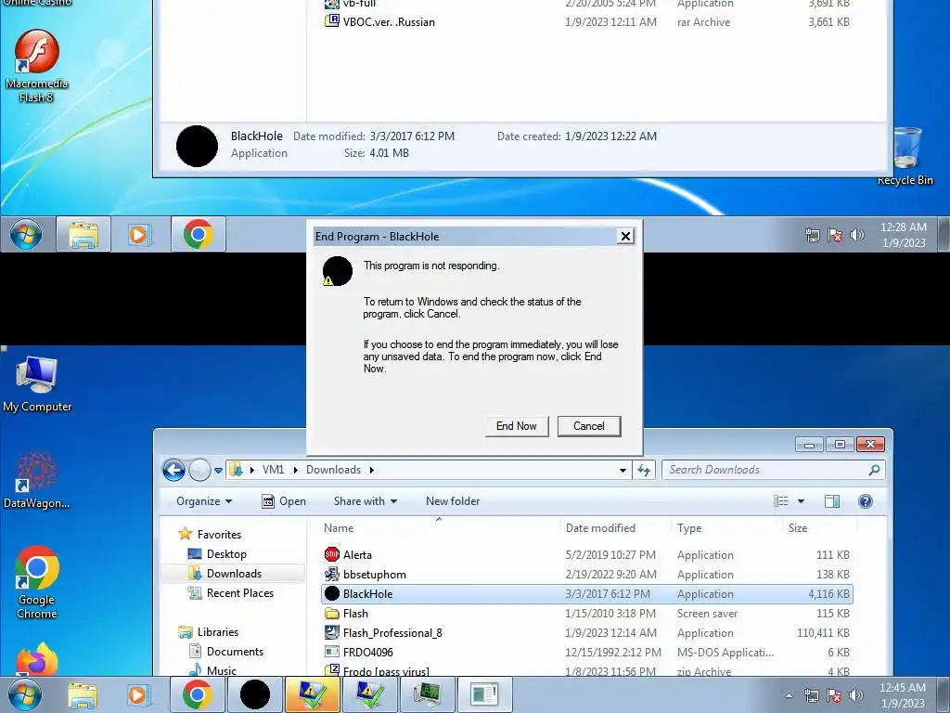
Task: Click second warning-shield taskbar item
Action: 369,694
